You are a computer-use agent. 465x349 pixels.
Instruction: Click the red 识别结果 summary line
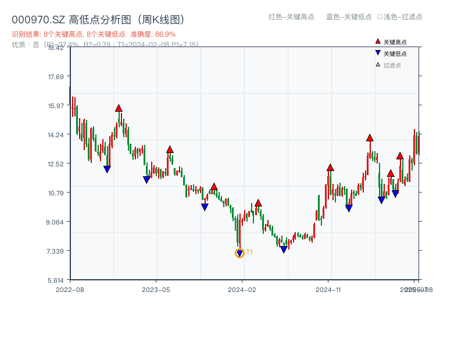pyautogui.click(x=94, y=34)
